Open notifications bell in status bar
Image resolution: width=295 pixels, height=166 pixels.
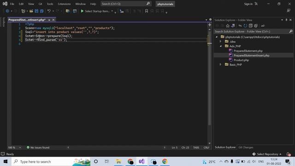(289, 154)
